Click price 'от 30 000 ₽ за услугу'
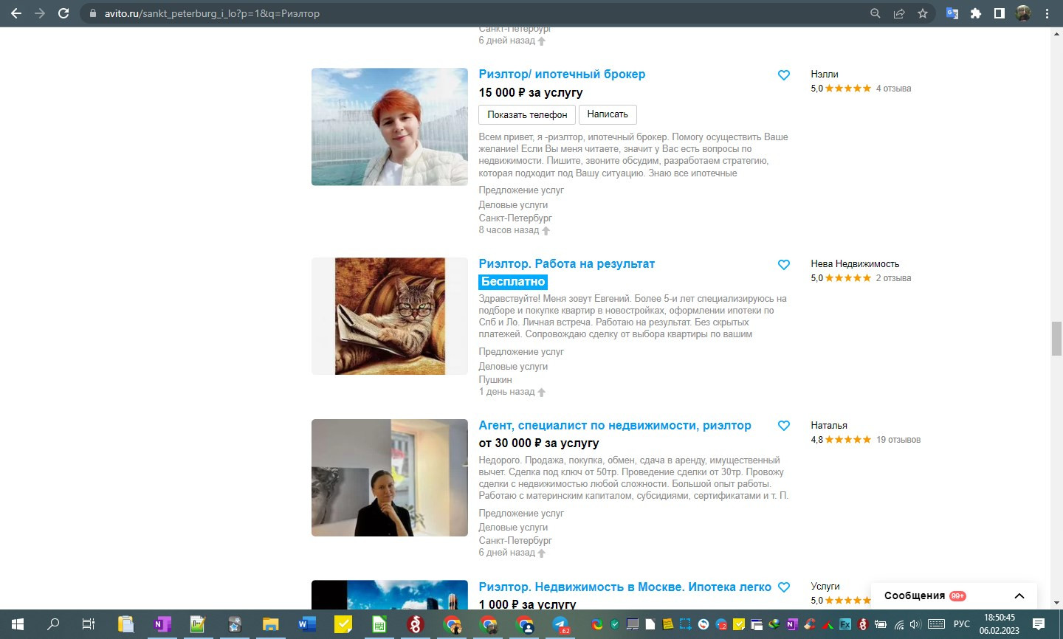Screen dimensions: 1063x639 (539, 443)
